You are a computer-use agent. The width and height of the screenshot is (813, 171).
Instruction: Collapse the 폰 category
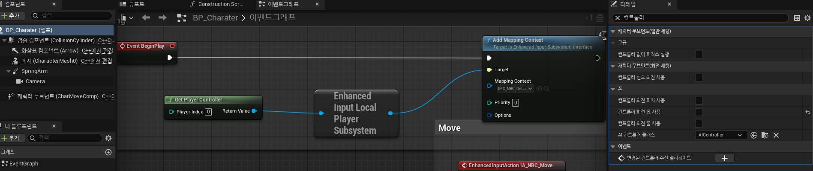coord(613,89)
